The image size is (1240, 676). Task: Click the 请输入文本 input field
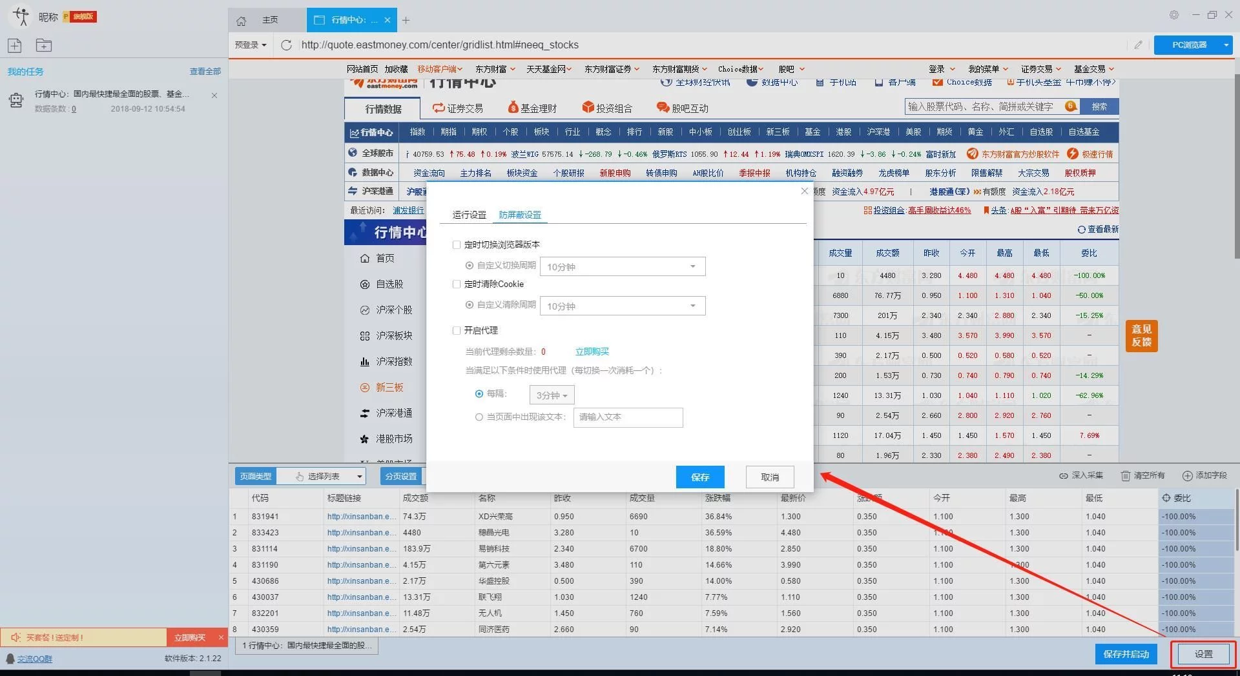(x=628, y=417)
